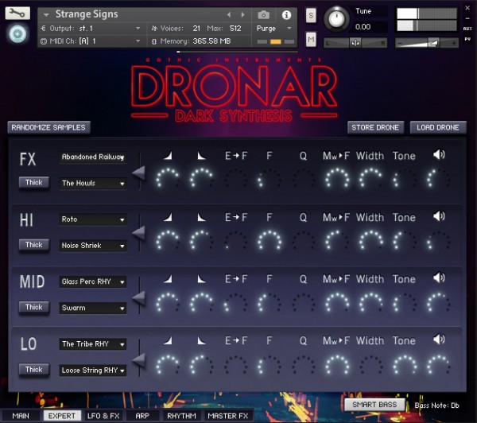
Task: Toggle Thick on the MID layer
Action: 33,307
